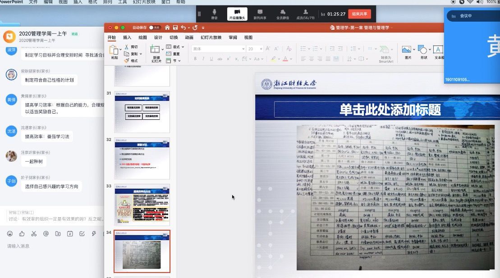500x278 pixels.
Task: Open the emoji picker in chat
Action: [x=9, y=233]
